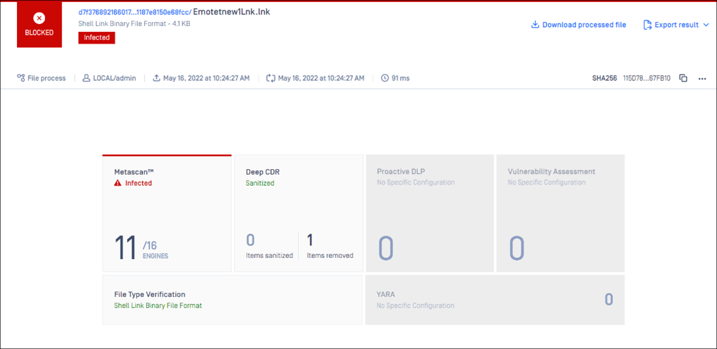Image resolution: width=717 pixels, height=349 pixels.
Task: Click the LOCAL/admin user icon
Action: tap(86, 78)
